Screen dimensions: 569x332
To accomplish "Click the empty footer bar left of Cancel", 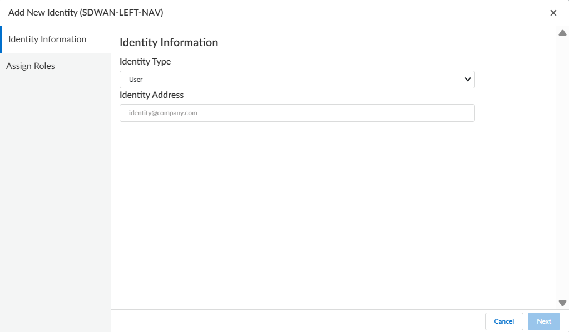I will (x=295, y=321).
